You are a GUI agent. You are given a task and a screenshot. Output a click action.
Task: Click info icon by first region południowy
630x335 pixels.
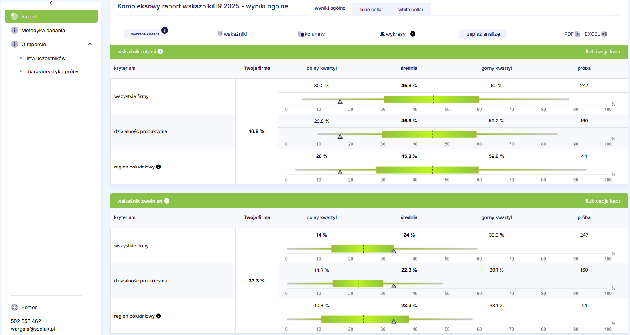point(158,167)
